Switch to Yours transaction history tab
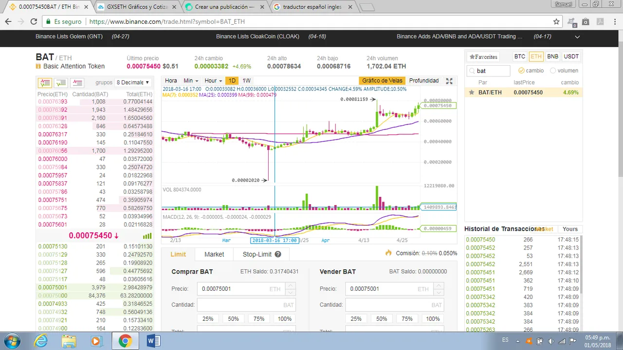This screenshot has height=350, width=623. [x=570, y=229]
